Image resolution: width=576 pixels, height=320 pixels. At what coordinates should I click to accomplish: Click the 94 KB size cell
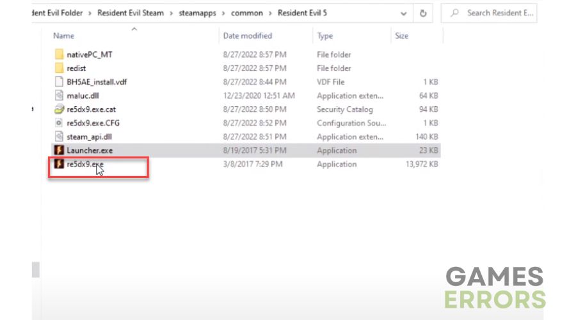click(x=428, y=109)
